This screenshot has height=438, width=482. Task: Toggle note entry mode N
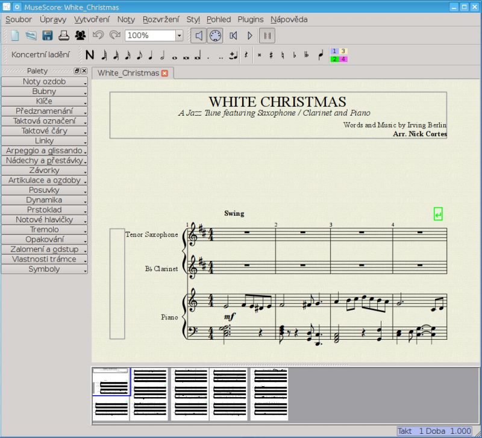click(x=89, y=55)
